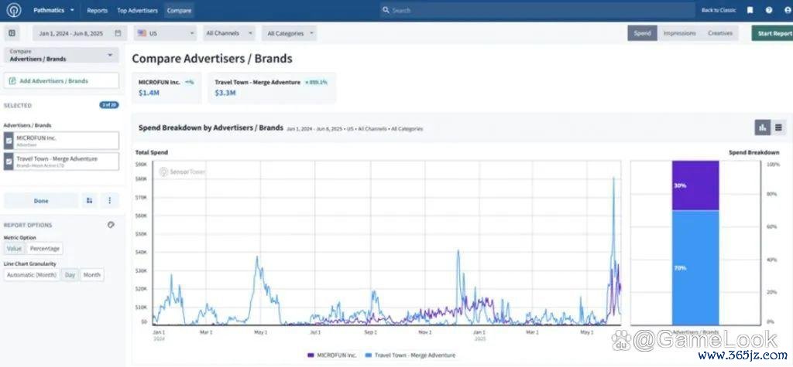Click the 'Total Spend' chart label

[x=152, y=152]
